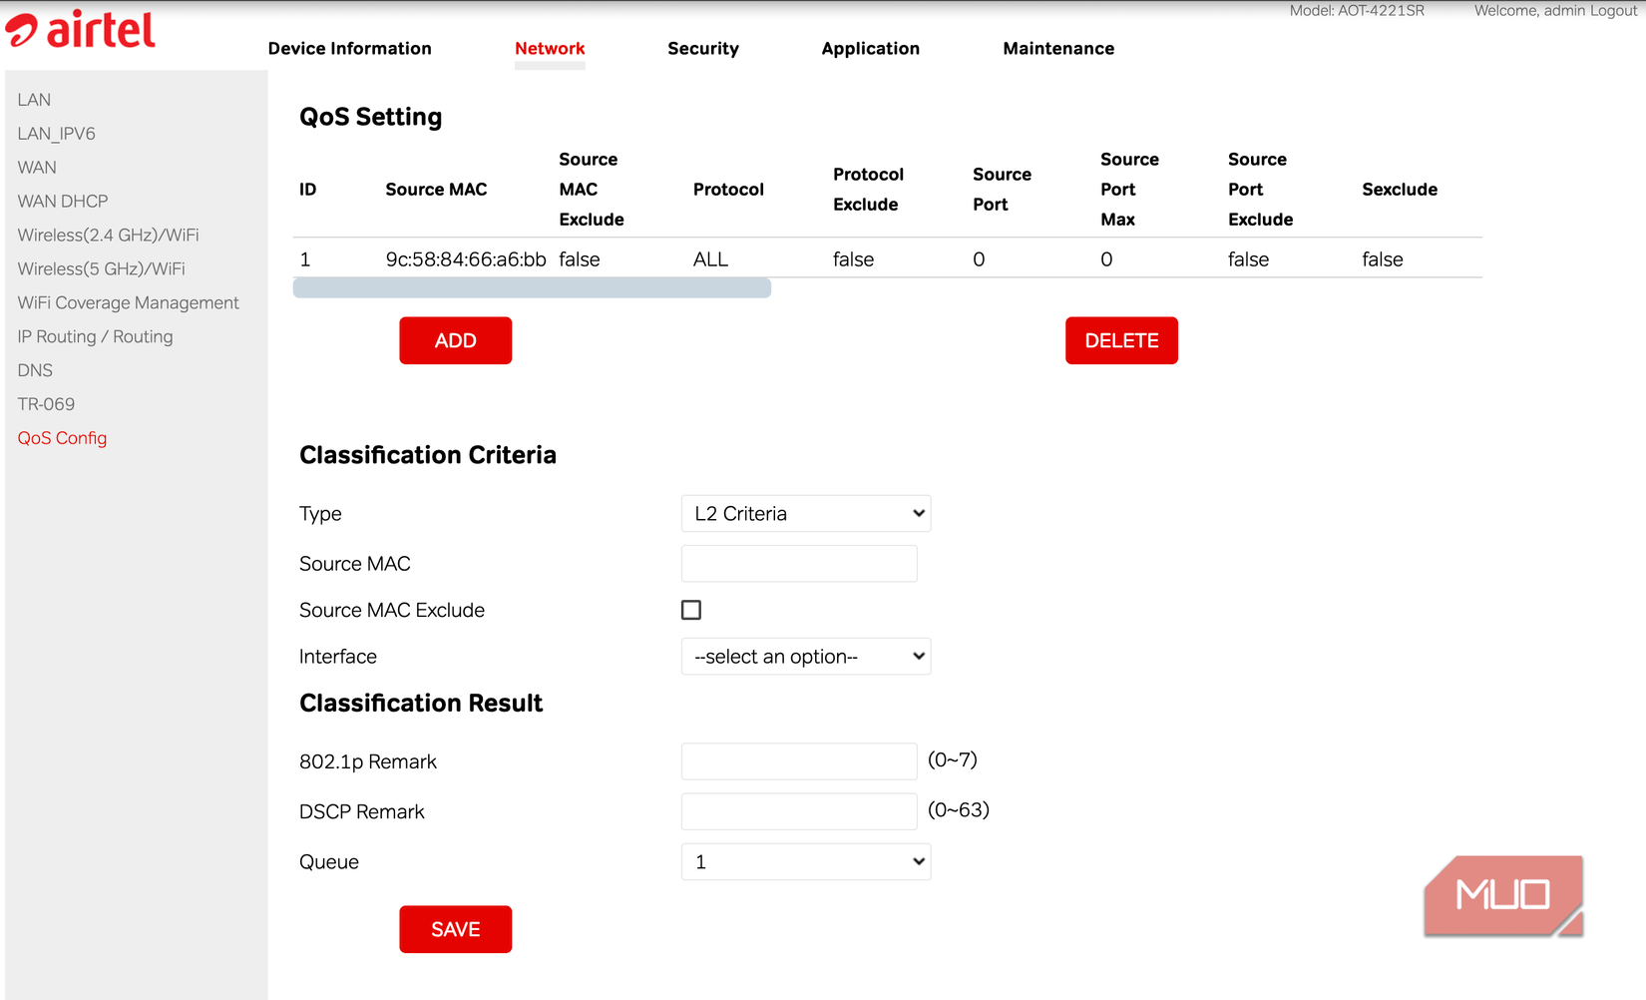Image resolution: width=1646 pixels, height=1000 pixels.
Task: Select MAC address 9c:58:84:66:a6:bb in table
Action: [x=466, y=259]
